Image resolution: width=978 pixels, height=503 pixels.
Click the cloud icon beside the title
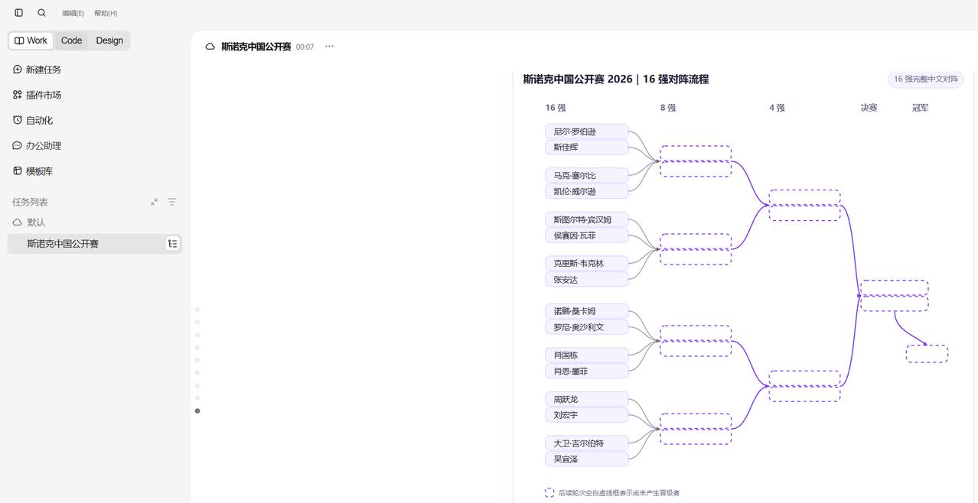[x=210, y=47]
